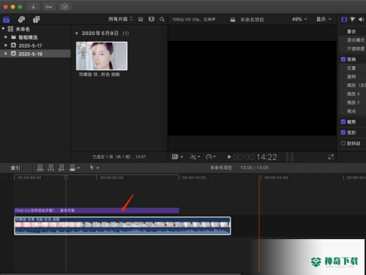Toggle the 裁剪 crop checkbox
The height and width of the screenshot is (275, 366).
[x=343, y=121]
